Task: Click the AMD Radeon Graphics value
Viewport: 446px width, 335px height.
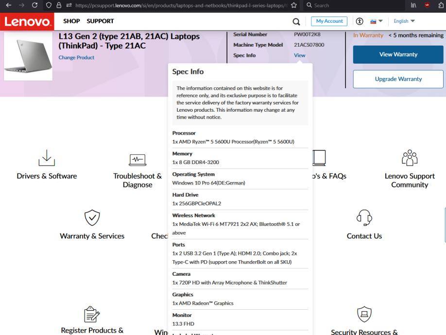Action: 203,303
